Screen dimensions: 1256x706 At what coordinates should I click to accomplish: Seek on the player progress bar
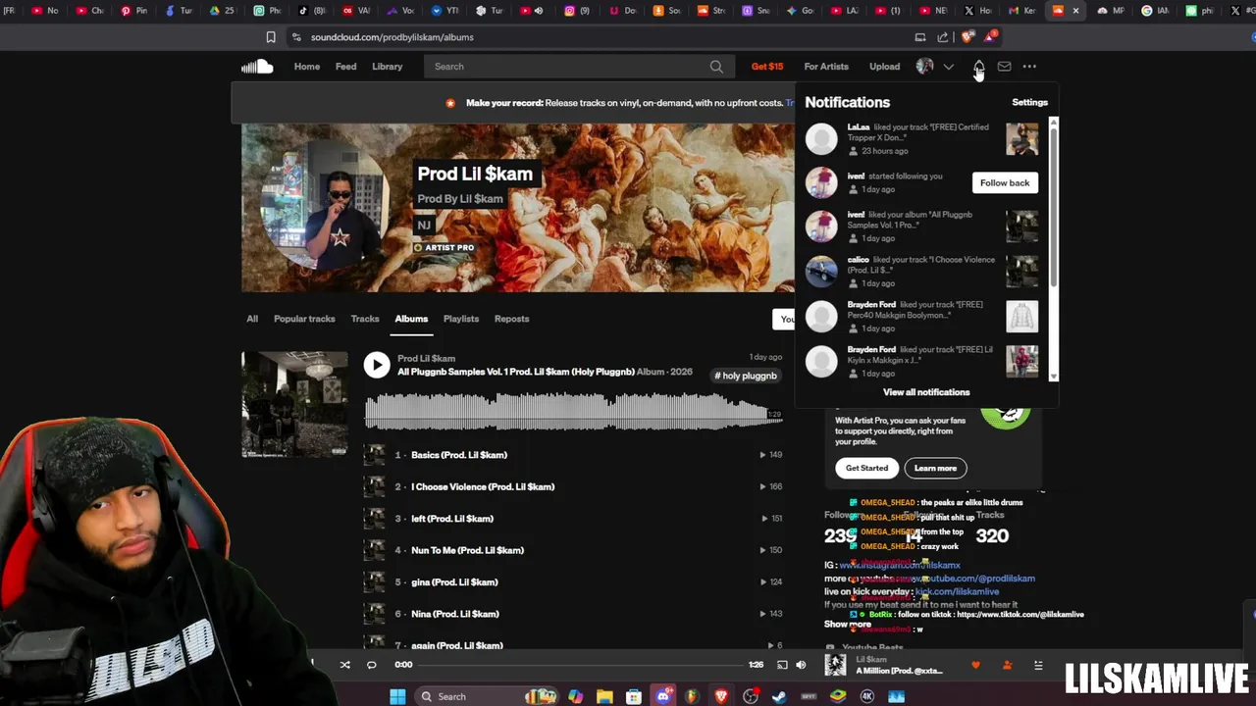point(581,665)
